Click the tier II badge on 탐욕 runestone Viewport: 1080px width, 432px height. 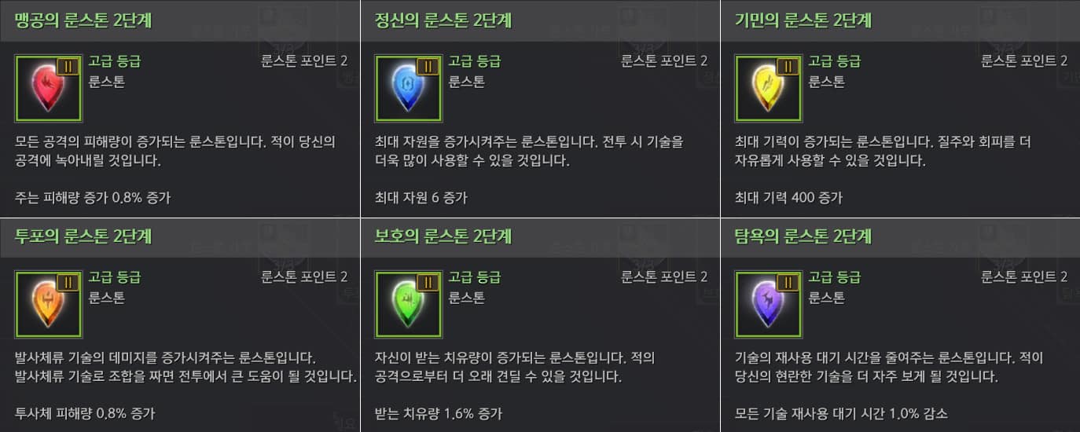click(x=788, y=284)
